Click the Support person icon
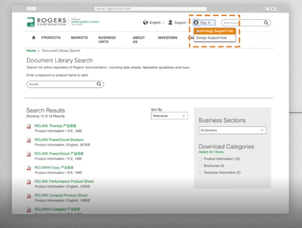Viewport: 302px width, 228px height. point(171,23)
